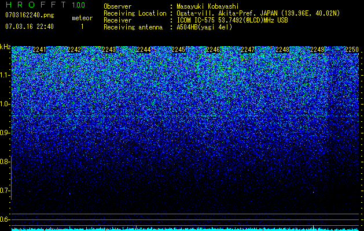The height and width of the screenshot is (231, 364).
Task: Click the date stamp 07.03.16 22:40
Action: (x=30, y=27)
